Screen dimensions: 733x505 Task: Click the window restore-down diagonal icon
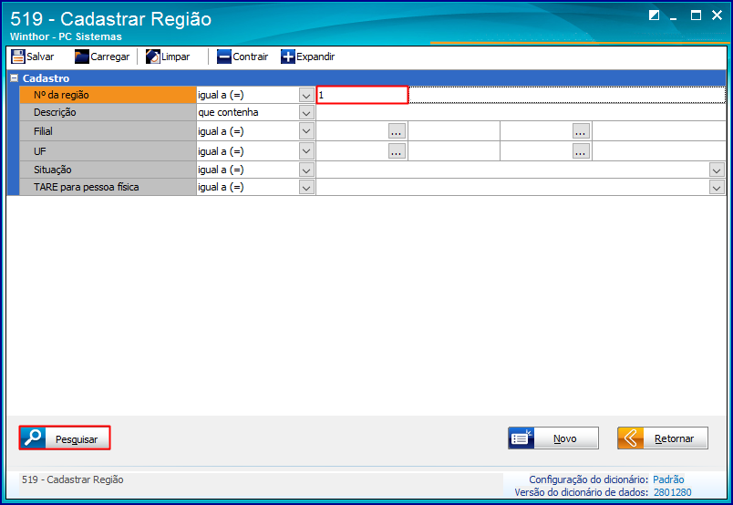tap(654, 15)
